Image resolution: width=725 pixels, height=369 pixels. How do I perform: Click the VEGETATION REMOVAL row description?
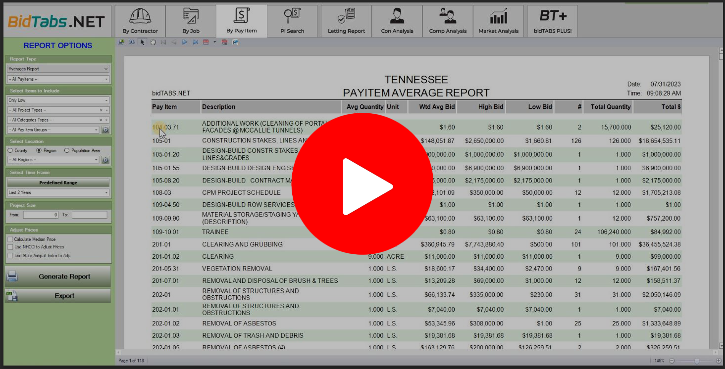tap(237, 269)
